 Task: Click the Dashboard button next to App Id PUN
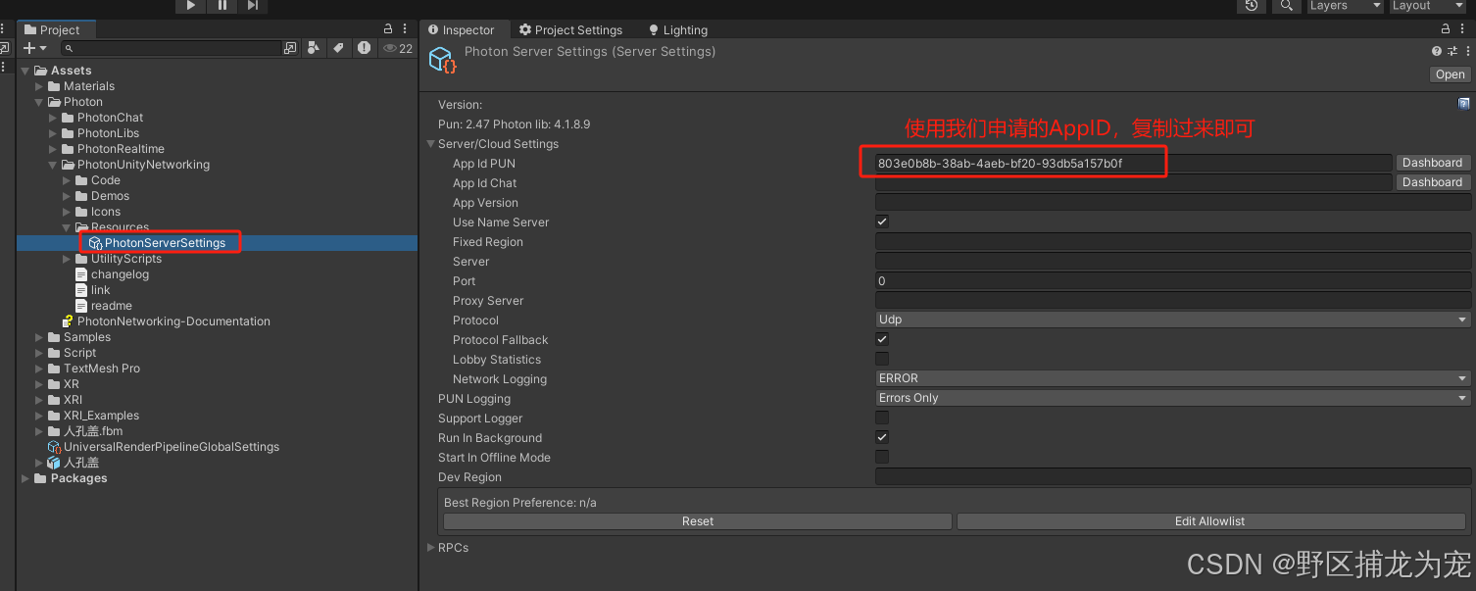tap(1432, 163)
